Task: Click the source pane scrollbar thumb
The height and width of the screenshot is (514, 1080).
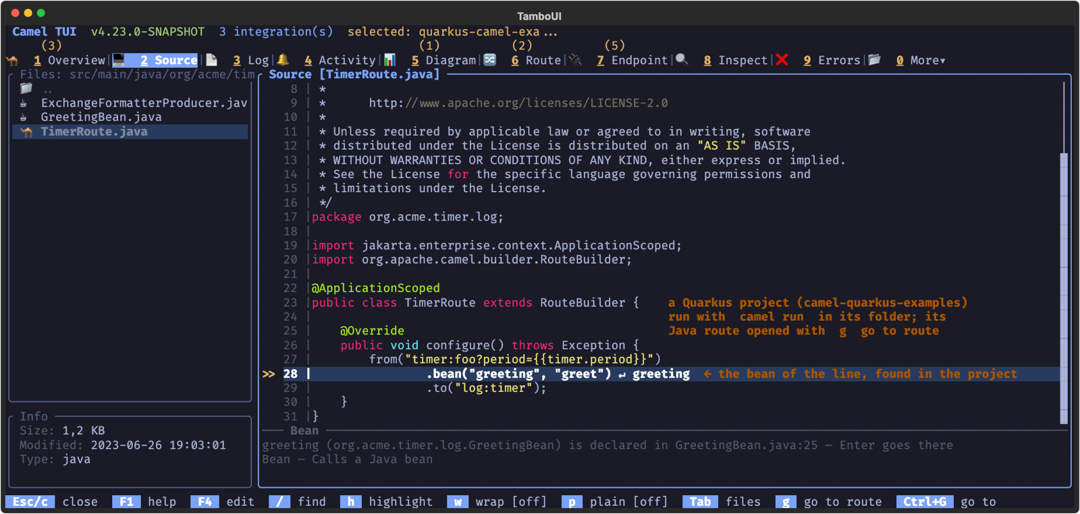Action: coord(1064,288)
